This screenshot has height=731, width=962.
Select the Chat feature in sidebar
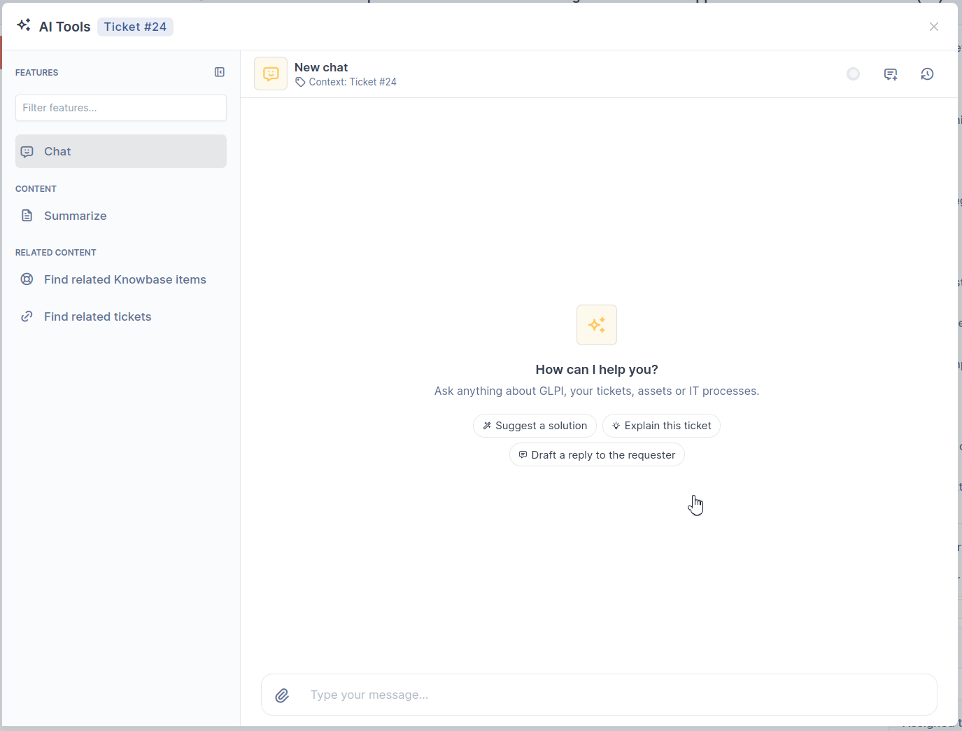(121, 151)
